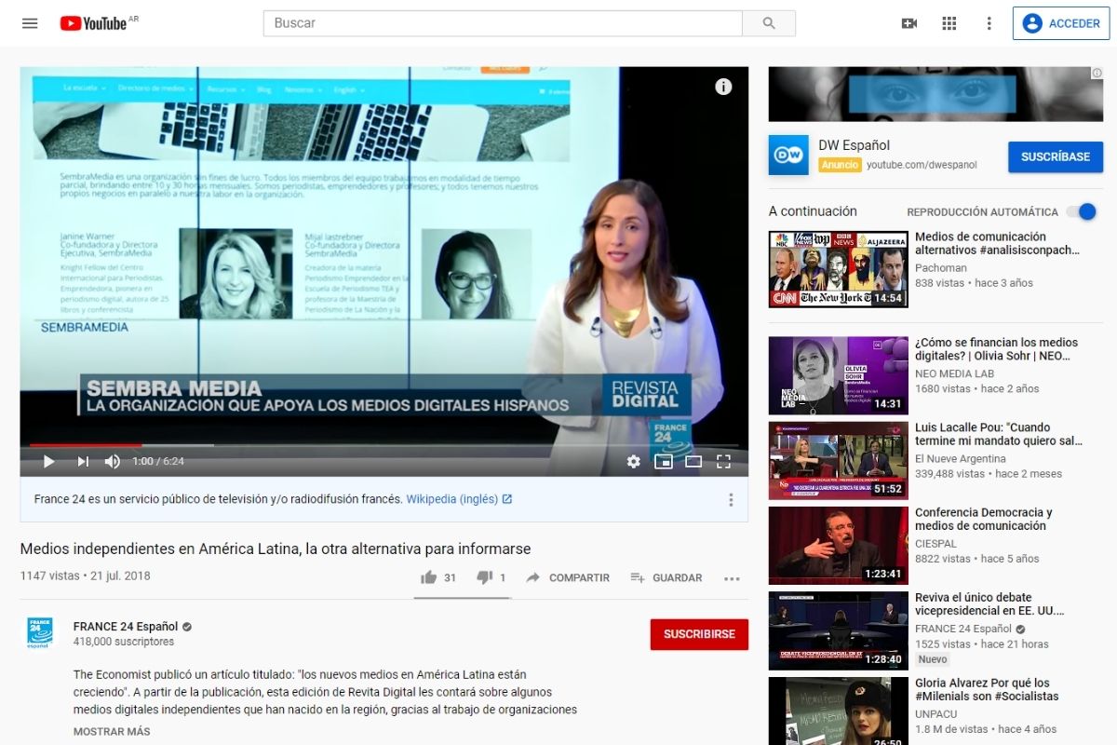Type in the Buscar search field
The image size is (1117, 745).
click(x=503, y=23)
